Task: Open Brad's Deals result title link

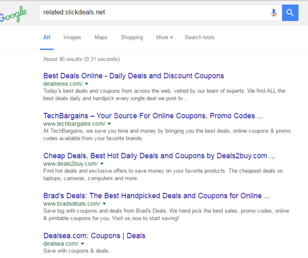Action: (157, 196)
